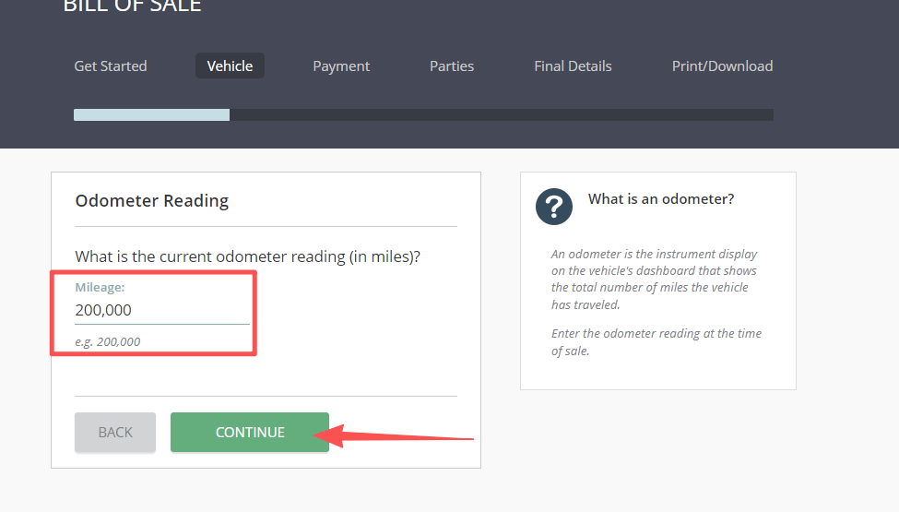Switch to the Parties step

coord(452,65)
